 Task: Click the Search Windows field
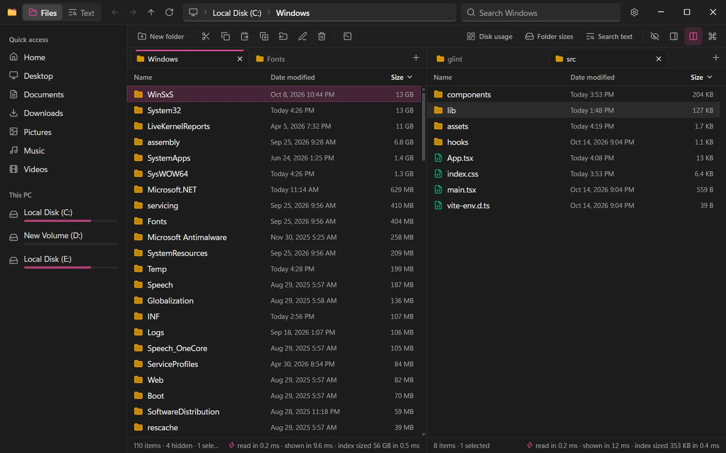541,13
